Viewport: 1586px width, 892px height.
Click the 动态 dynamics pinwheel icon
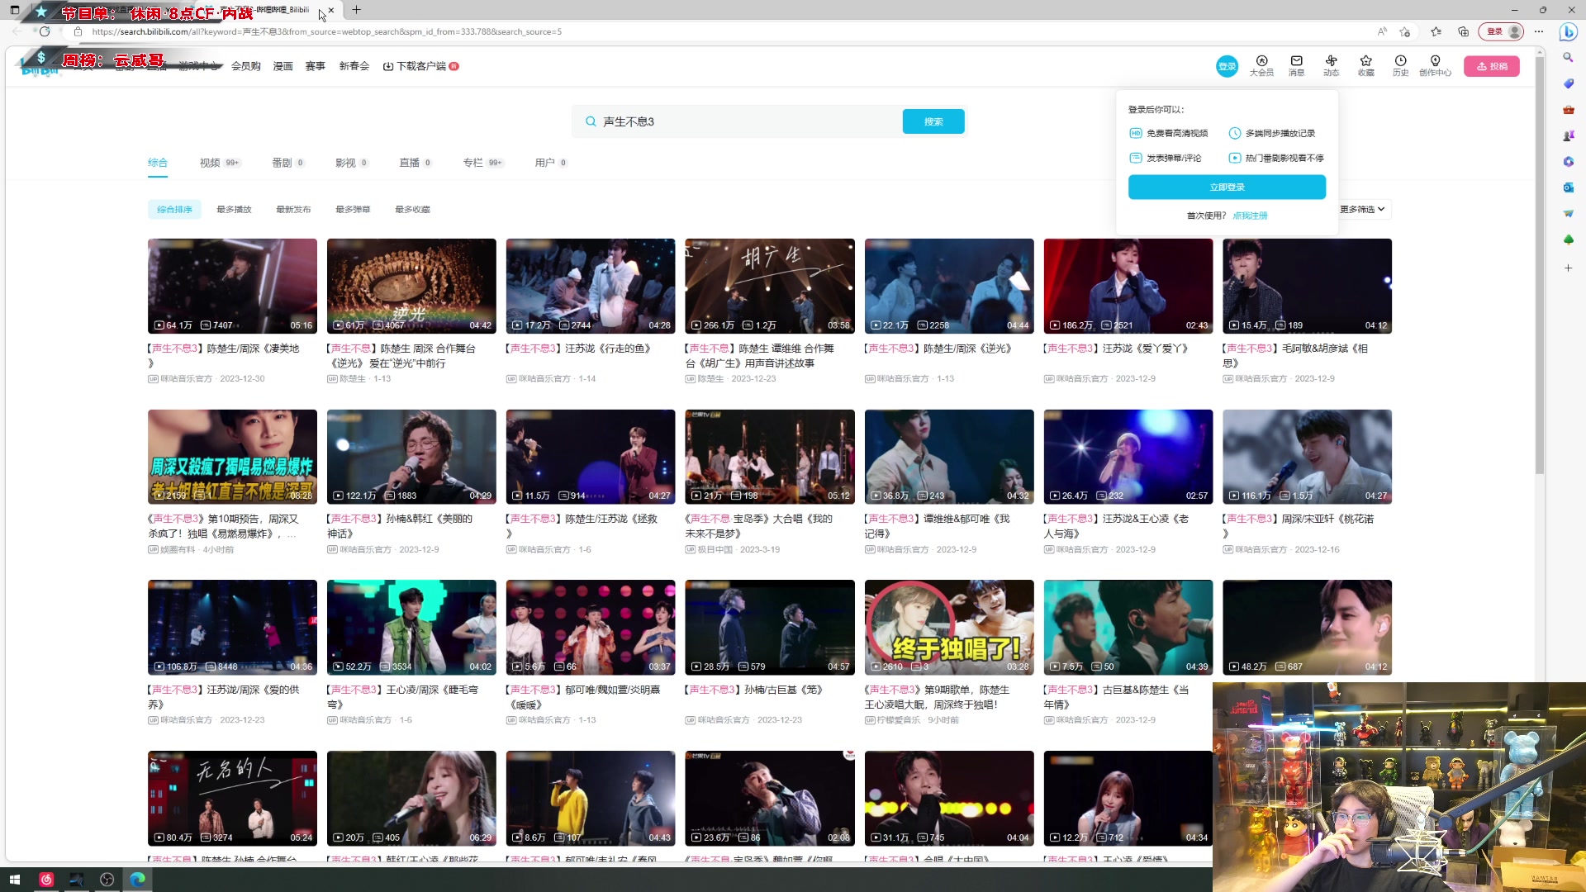tap(1332, 66)
